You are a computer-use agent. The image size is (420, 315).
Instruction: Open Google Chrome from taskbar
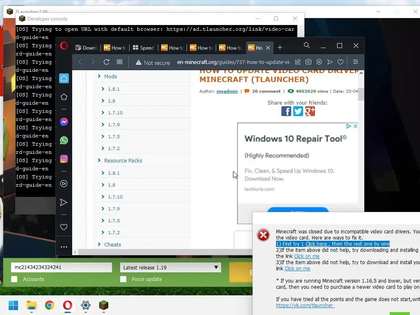click(x=49, y=305)
